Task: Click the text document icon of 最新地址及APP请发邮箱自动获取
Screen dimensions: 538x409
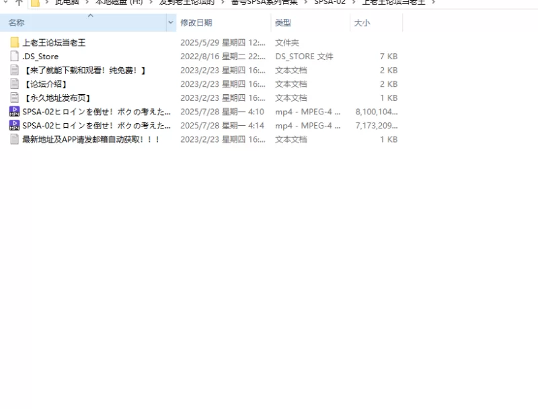Action: tap(14, 139)
